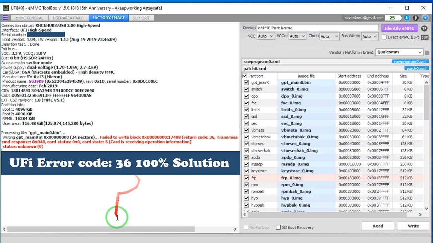Open the settings gear icon

[425, 18]
